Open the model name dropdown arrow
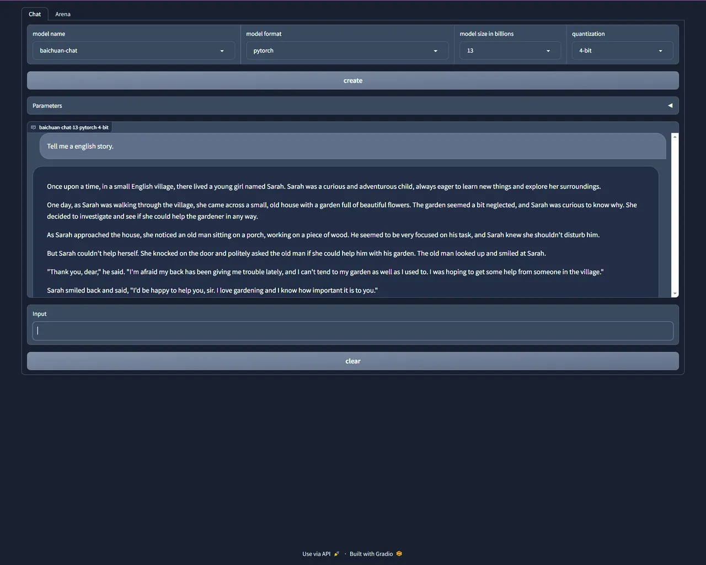Image resolution: width=706 pixels, height=565 pixels. click(222, 51)
